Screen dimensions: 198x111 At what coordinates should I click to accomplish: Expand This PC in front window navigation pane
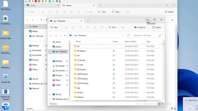click(x=50, y=94)
